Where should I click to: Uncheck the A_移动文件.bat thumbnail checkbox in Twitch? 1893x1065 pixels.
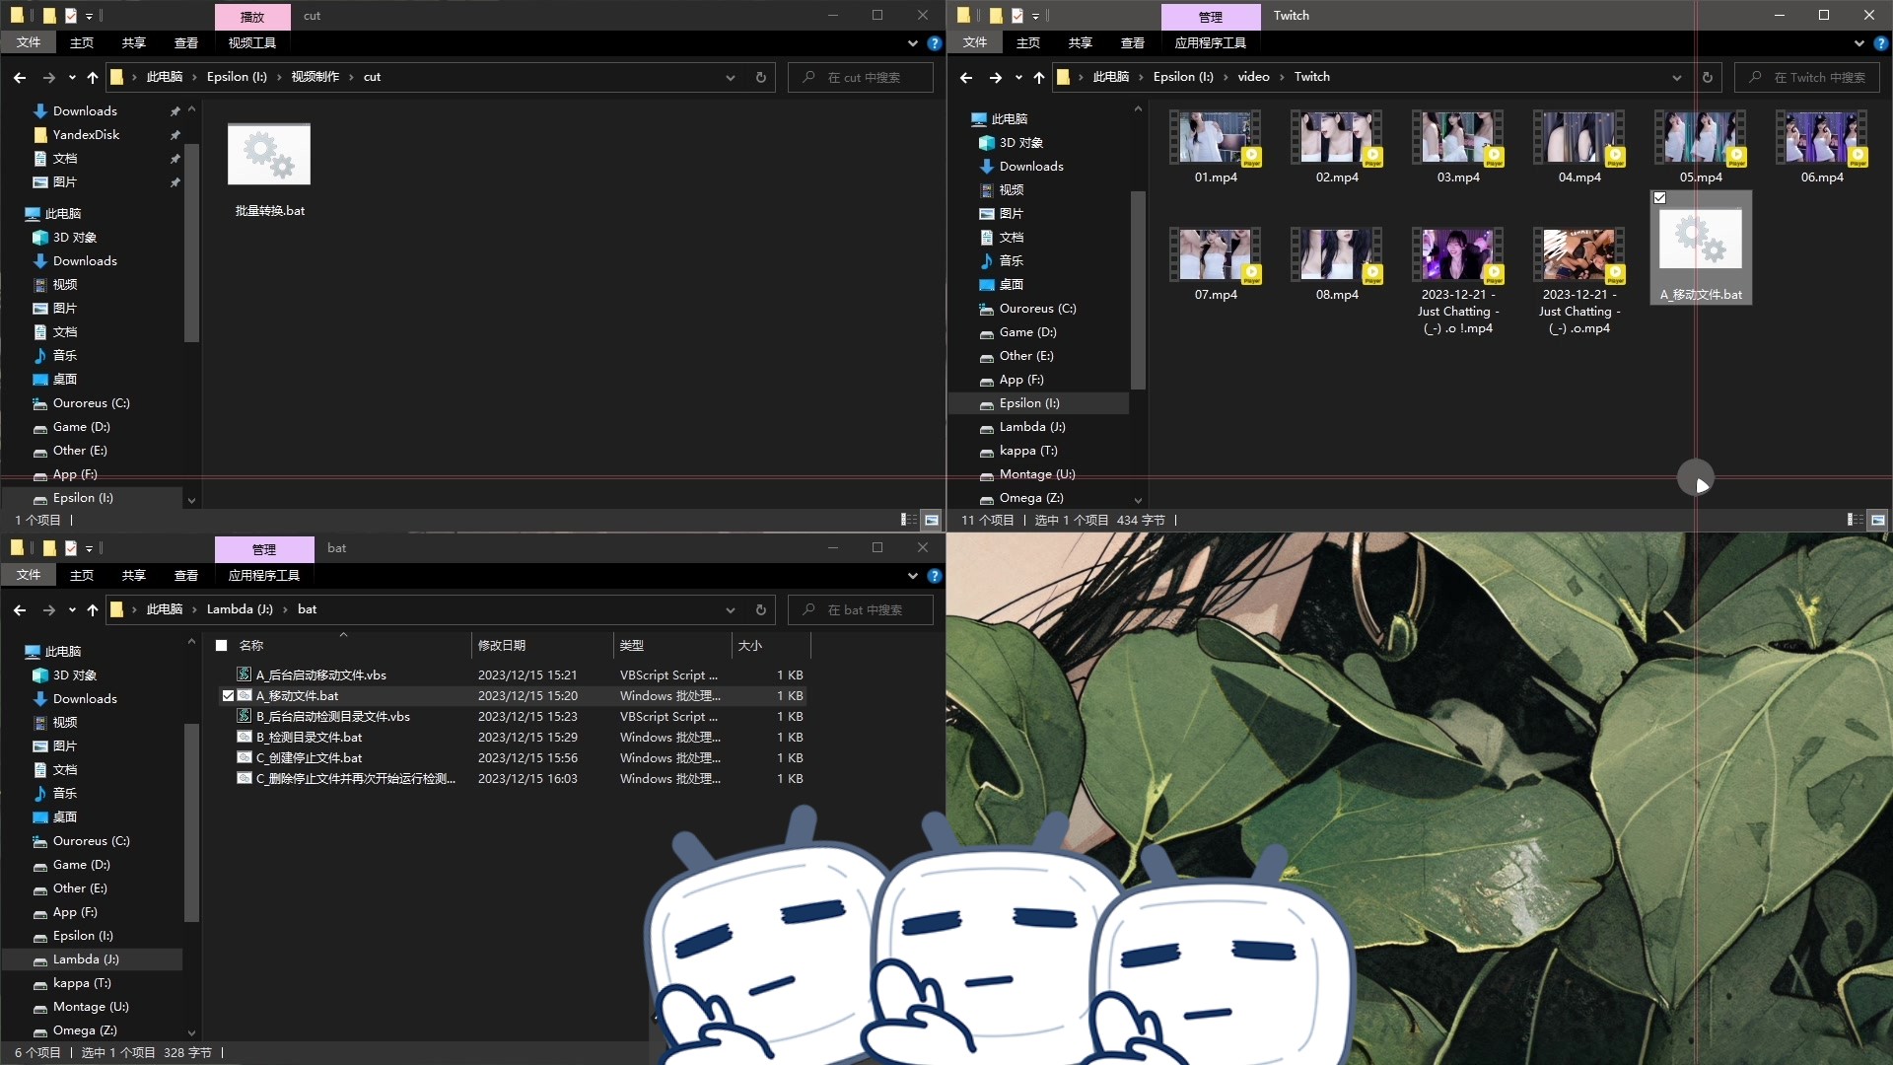(x=1660, y=198)
